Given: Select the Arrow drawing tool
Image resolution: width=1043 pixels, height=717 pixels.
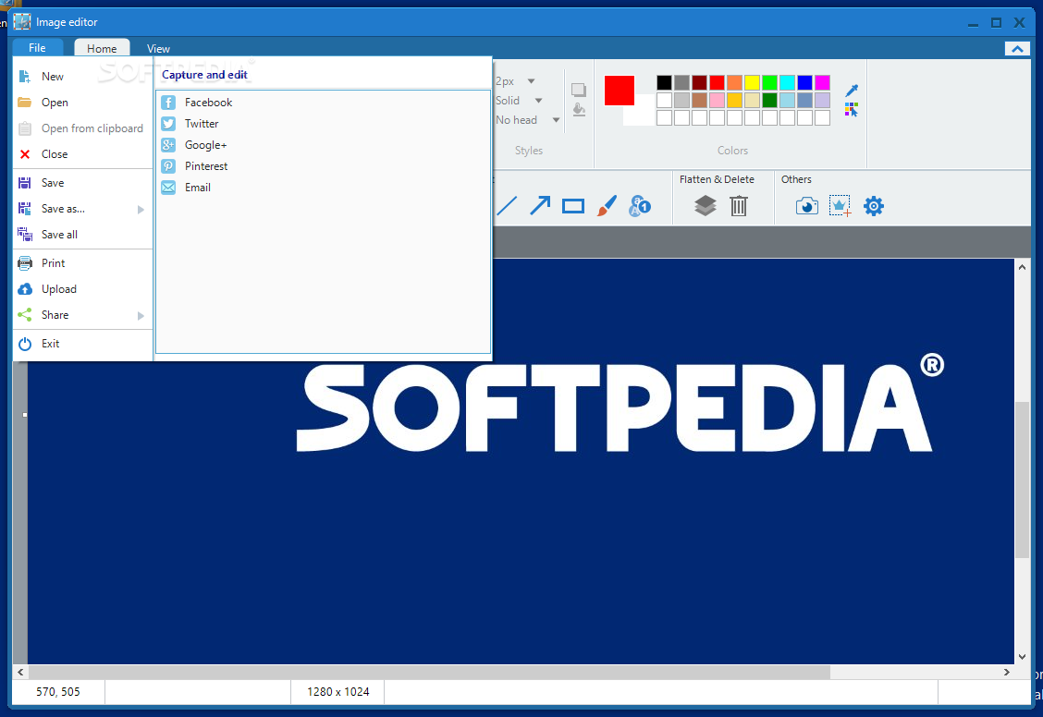Looking at the screenshot, I should point(540,206).
